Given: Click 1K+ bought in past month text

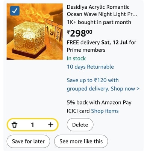Looking at the screenshot, I should tap(99, 22).
